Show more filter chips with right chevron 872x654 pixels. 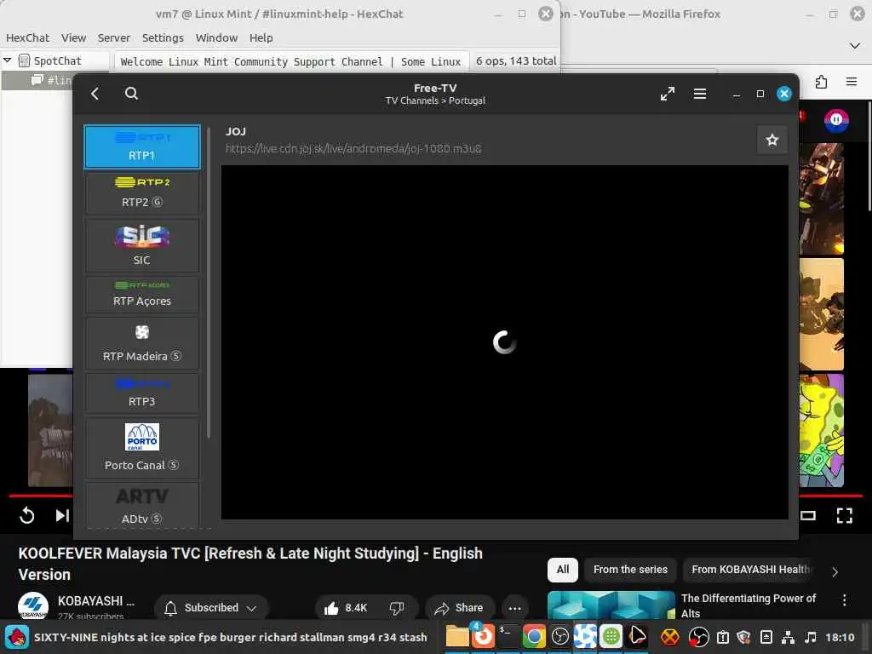pyautogui.click(x=835, y=571)
